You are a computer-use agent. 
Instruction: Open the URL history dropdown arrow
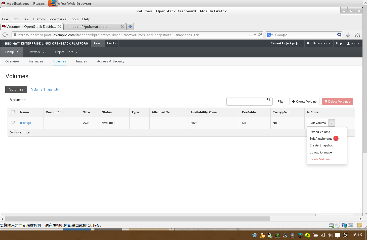tap(255, 35)
